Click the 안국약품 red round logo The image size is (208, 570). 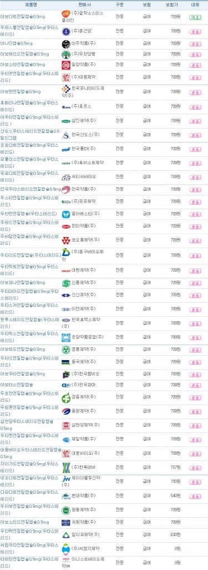(x=66, y=189)
